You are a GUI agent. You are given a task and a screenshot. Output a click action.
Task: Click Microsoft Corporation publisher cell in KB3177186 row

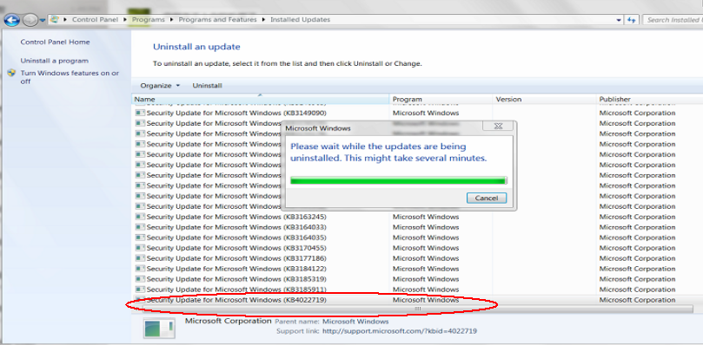(x=637, y=258)
